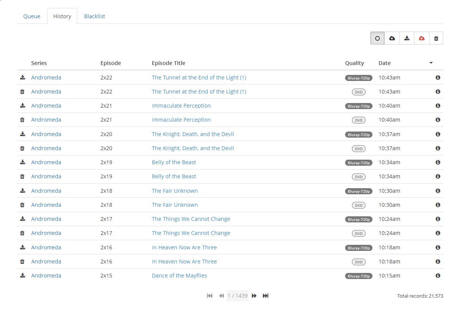Show only Deleted events via trash filter
460x314 pixels.
coord(436,38)
